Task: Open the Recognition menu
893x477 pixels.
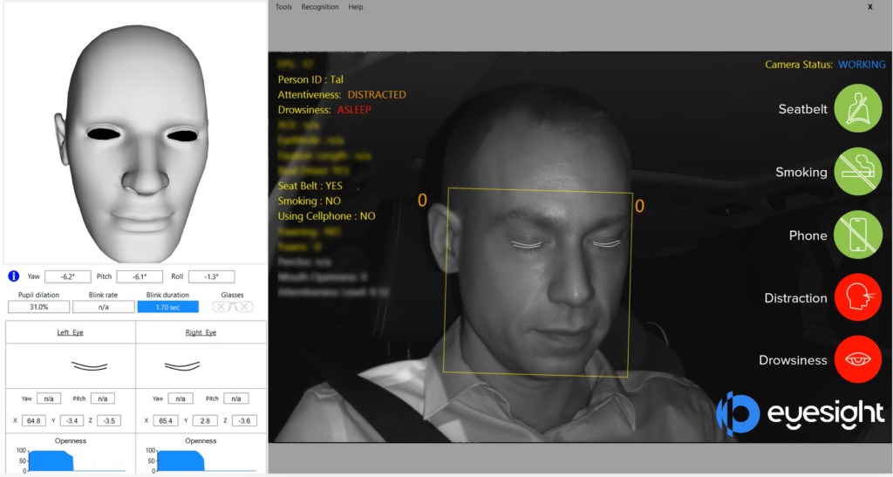Action: (x=320, y=7)
